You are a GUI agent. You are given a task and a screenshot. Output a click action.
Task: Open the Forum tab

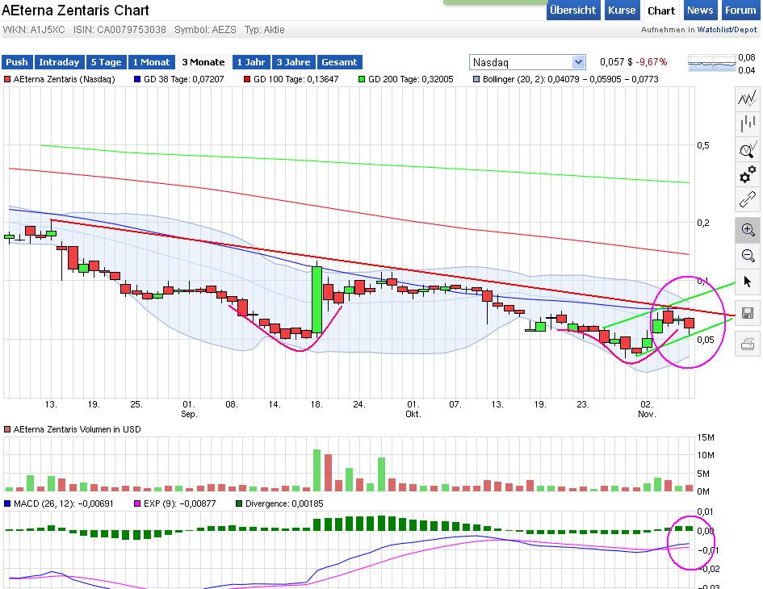[740, 10]
